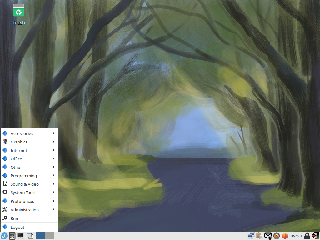
Task: Expand the arrow next to System Tools
Action: pyautogui.click(x=53, y=192)
